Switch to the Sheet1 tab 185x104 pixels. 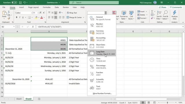point(19,99)
